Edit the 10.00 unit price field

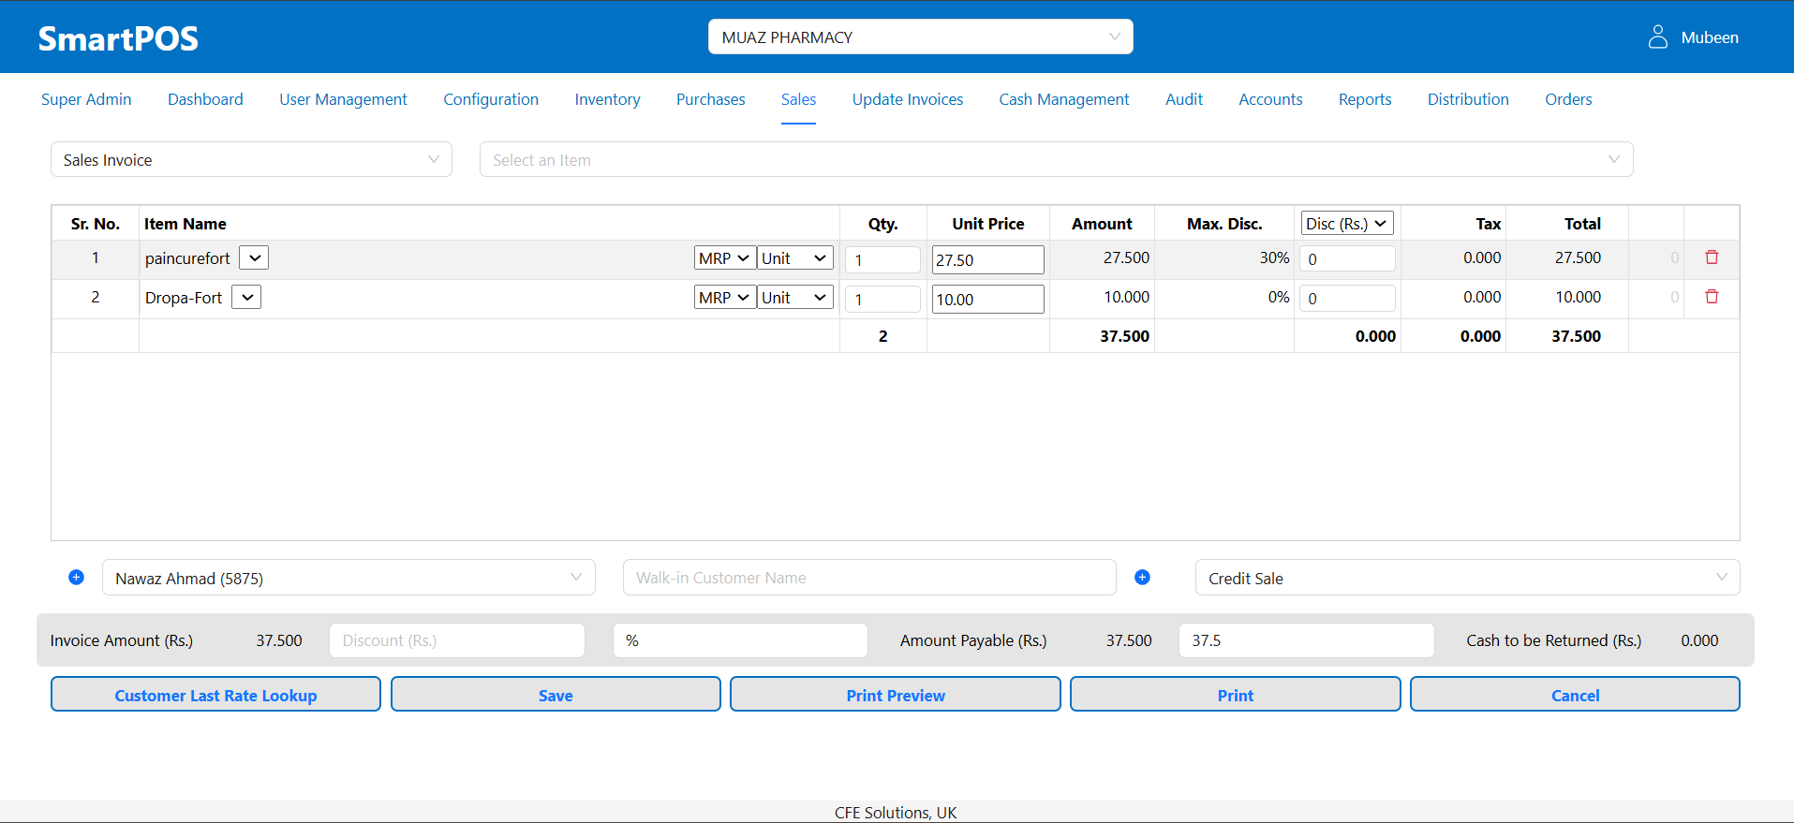(x=988, y=299)
